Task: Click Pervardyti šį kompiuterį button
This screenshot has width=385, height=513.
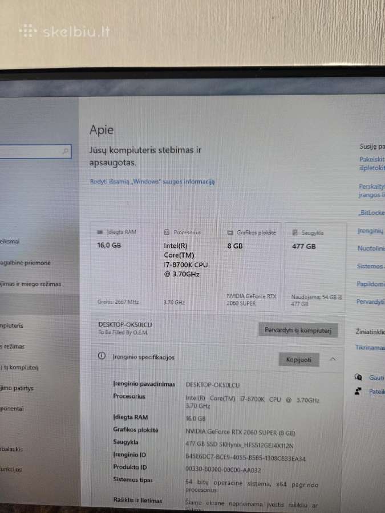Action: [x=298, y=330]
